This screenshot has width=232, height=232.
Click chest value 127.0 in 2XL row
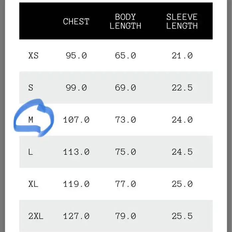click(76, 216)
